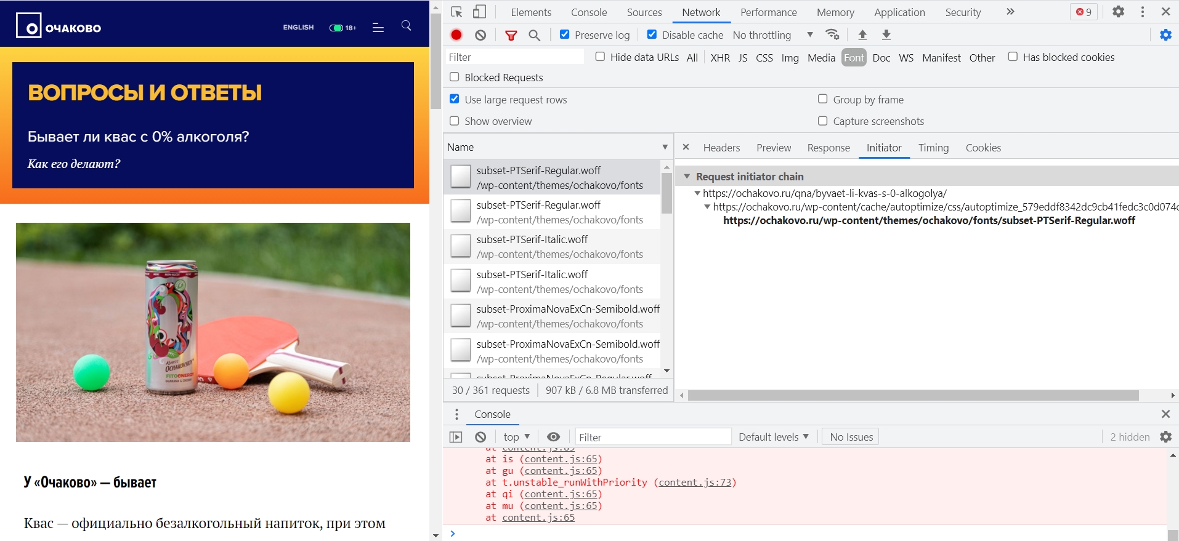The height and width of the screenshot is (541, 1179).
Task: Open the Console settings gear
Action: pos(1165,437)
